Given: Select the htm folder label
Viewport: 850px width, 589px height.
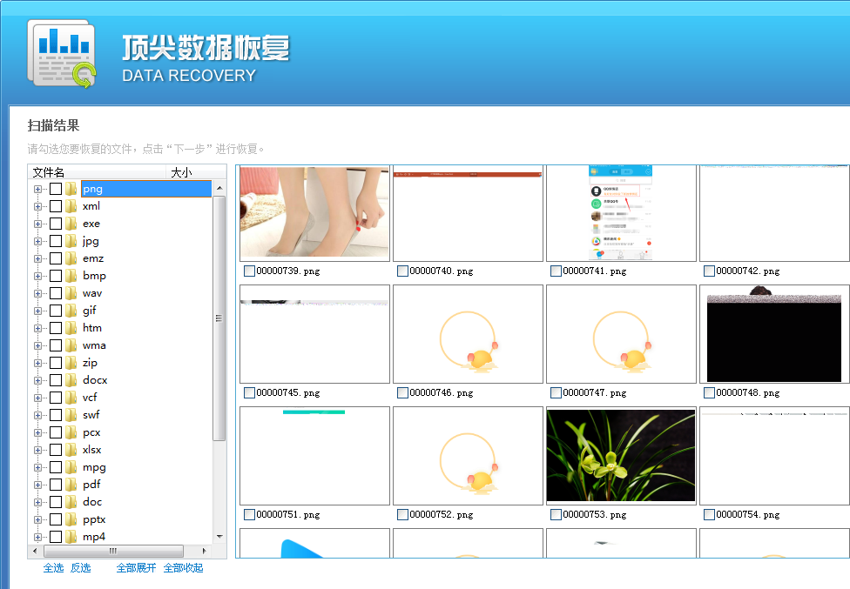Looking at the screenshot, I should (x=92, y=328).
